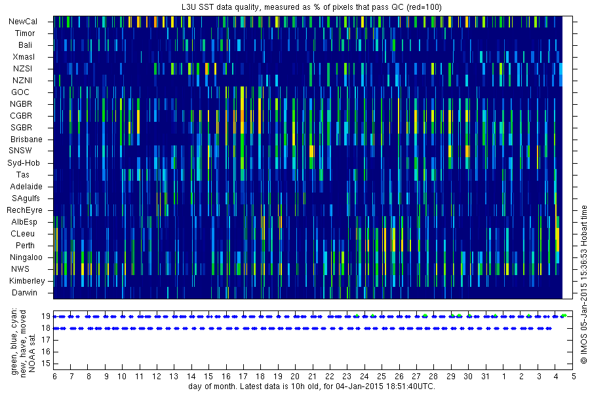The height and width of the screenshot is (393, 590).
Task: Click the 'day of month. Latest data' caption
Action: [x=311, y=386]
